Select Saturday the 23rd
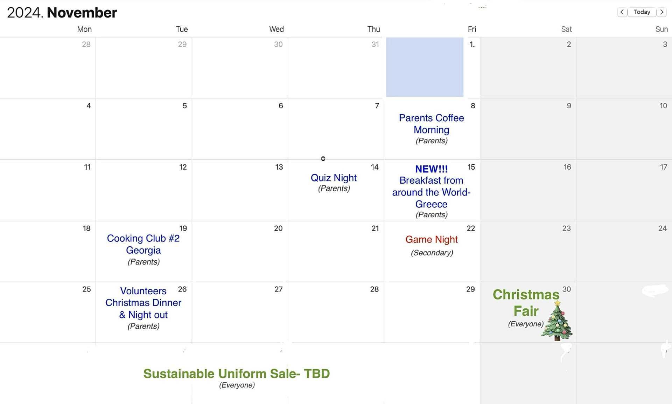672x404 pixels. [528, 251]
